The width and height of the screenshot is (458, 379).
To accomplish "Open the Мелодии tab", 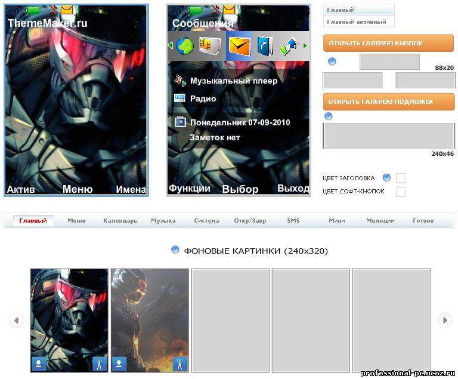I will [x=380, y=220].
